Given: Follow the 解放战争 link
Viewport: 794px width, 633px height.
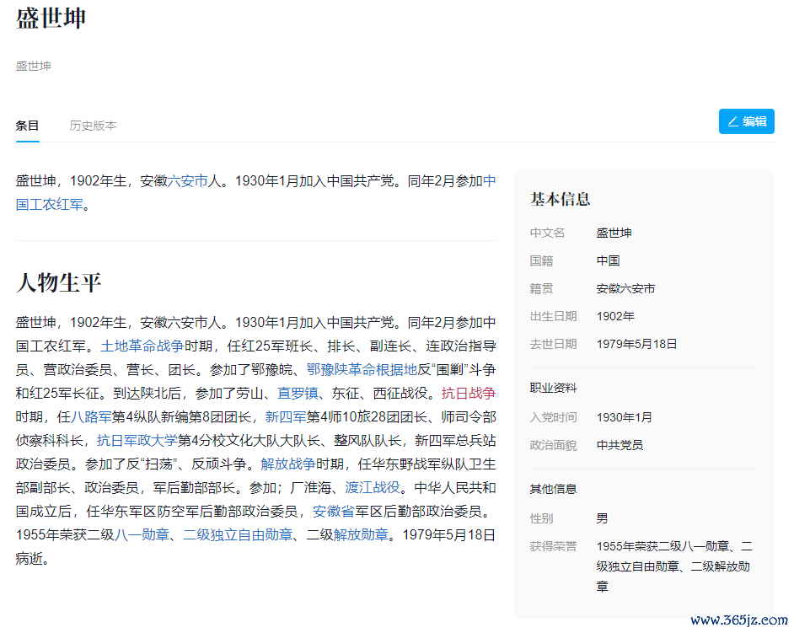Looking at the screenshot, I should 288,464.
